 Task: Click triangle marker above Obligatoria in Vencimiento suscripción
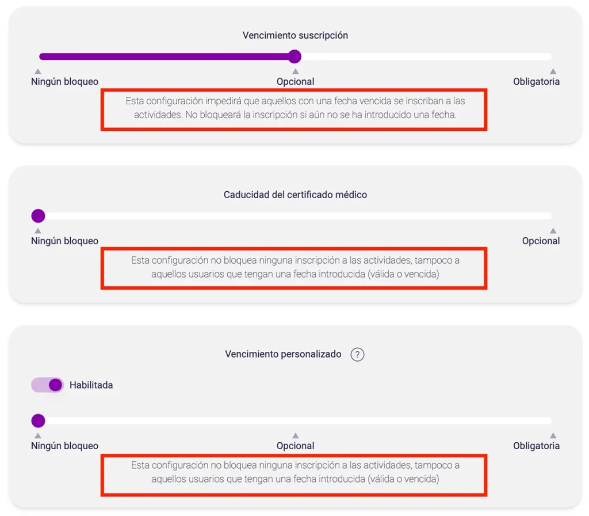tap(553, 71)
